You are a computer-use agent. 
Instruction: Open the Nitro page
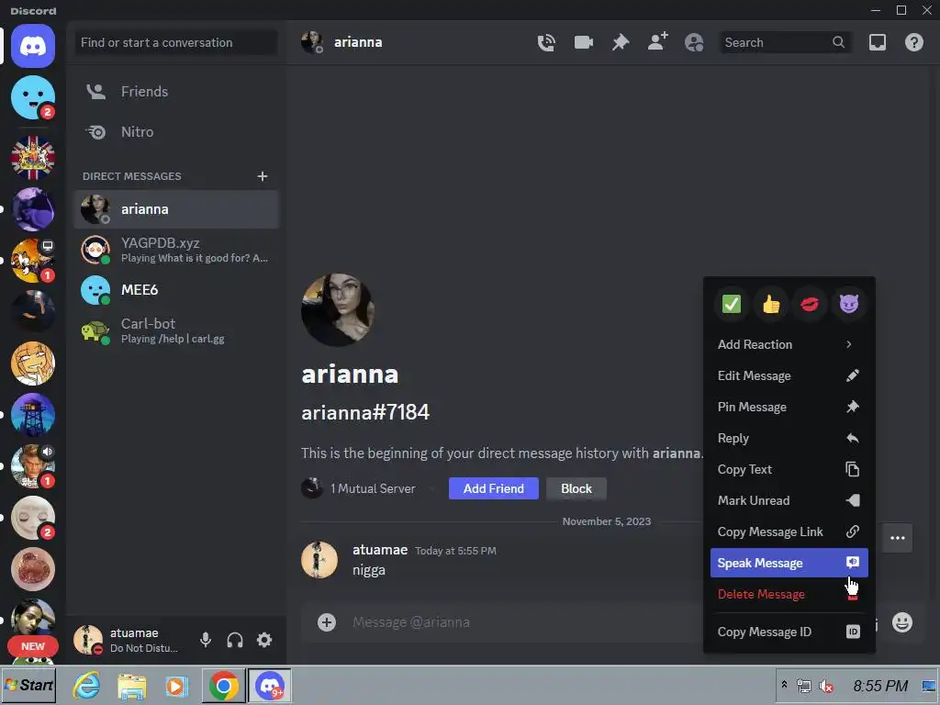tap(176, 132)
